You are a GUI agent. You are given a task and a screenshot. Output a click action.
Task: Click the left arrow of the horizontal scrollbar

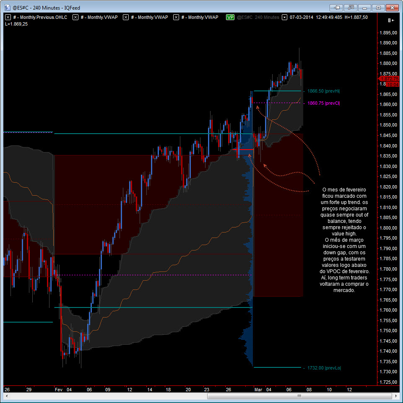7,396
